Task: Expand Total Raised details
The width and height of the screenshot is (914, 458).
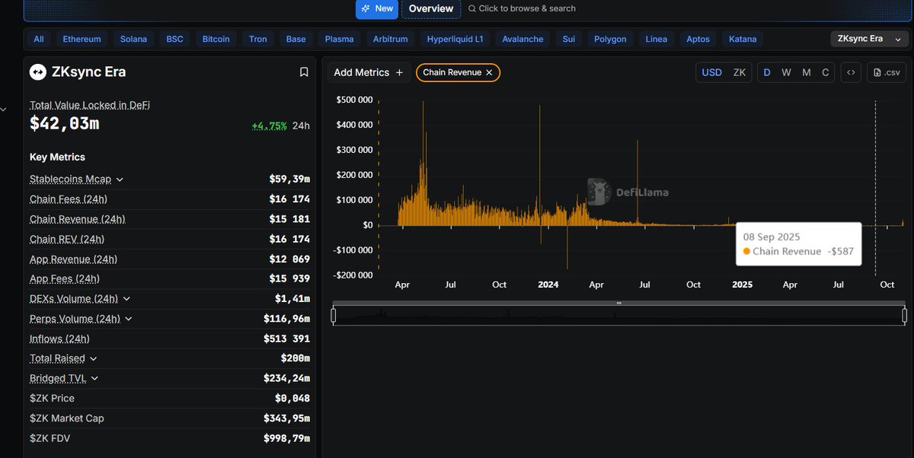Action: coord(94,358)
